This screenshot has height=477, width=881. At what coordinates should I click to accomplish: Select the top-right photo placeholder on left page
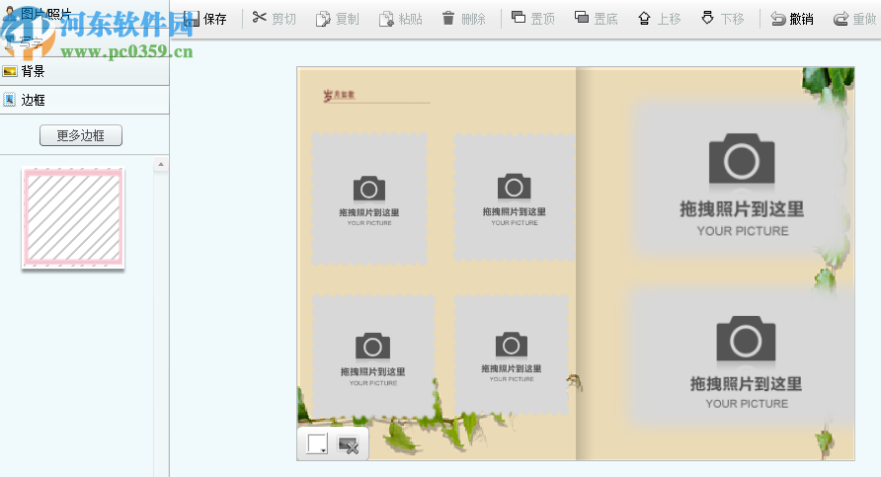pos(514,198)
